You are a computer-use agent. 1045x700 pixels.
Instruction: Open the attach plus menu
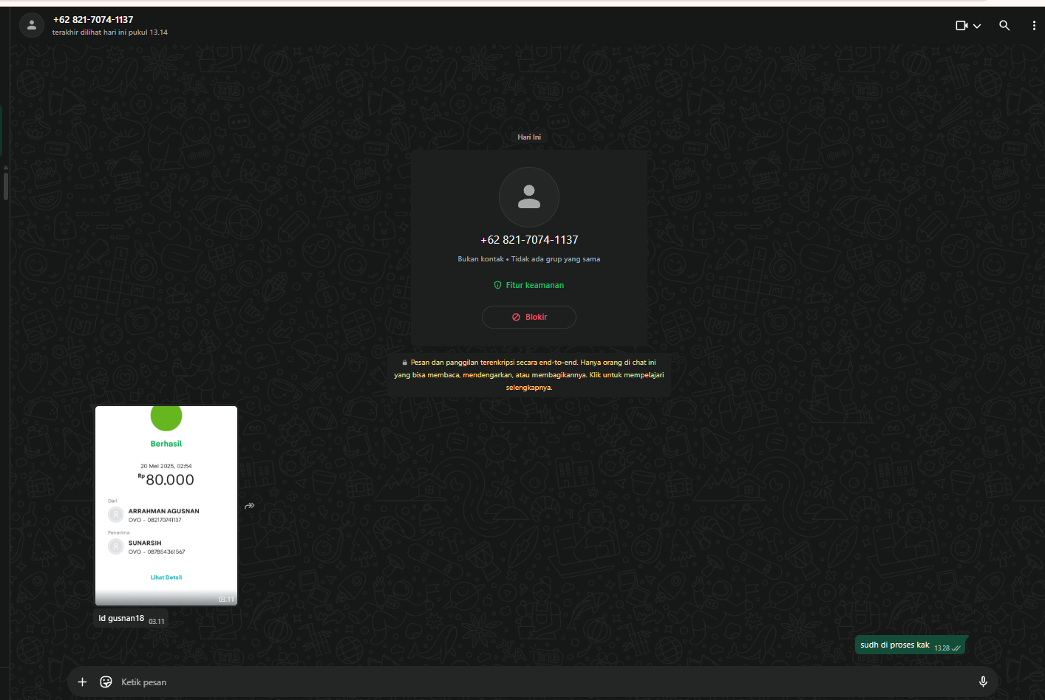(83, 682)
